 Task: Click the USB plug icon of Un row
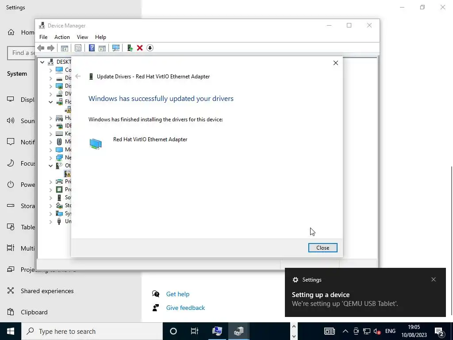pyautogui.click(x=59, y=221)
